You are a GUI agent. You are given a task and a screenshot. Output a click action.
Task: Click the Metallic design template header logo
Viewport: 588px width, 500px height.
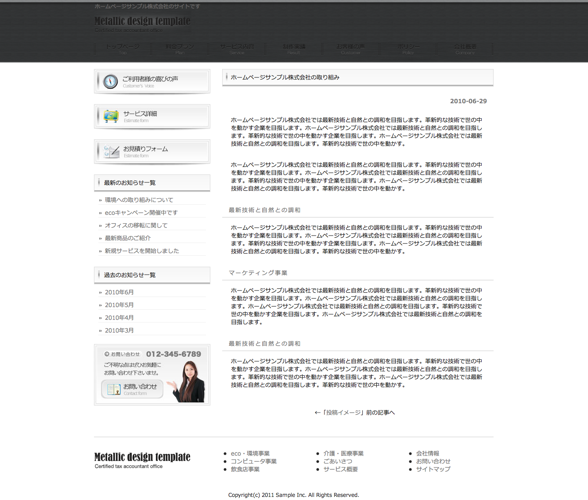pyautogui.click(x=142, y=21)
